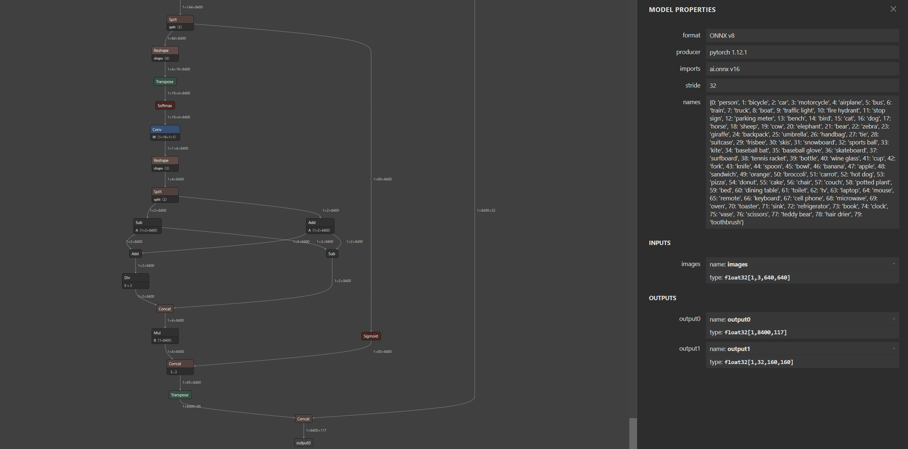
Task: Collapse the images input details
Action: [x=893, y=264]
